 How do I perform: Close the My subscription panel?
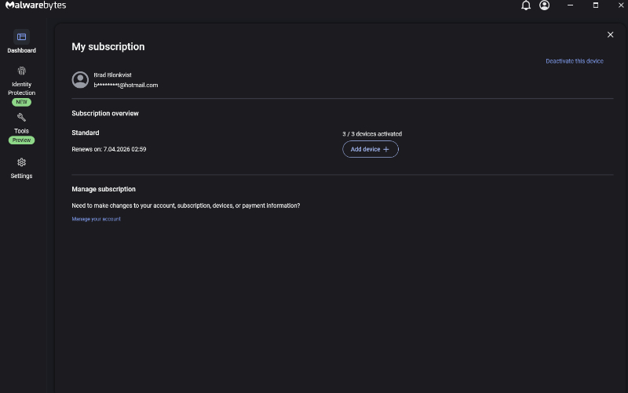click(x=610, y=35)
